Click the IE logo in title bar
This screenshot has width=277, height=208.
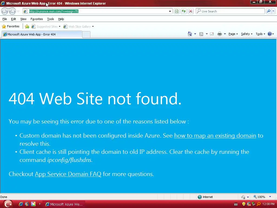(3, 3)
